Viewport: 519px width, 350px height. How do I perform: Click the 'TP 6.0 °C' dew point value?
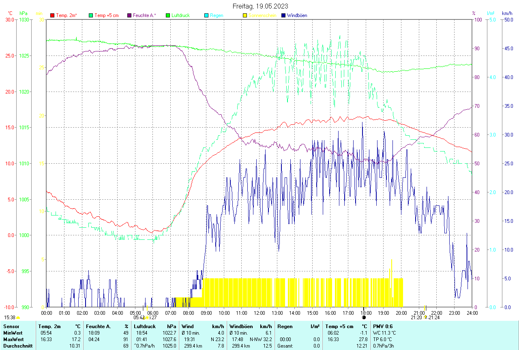point(383,339)
